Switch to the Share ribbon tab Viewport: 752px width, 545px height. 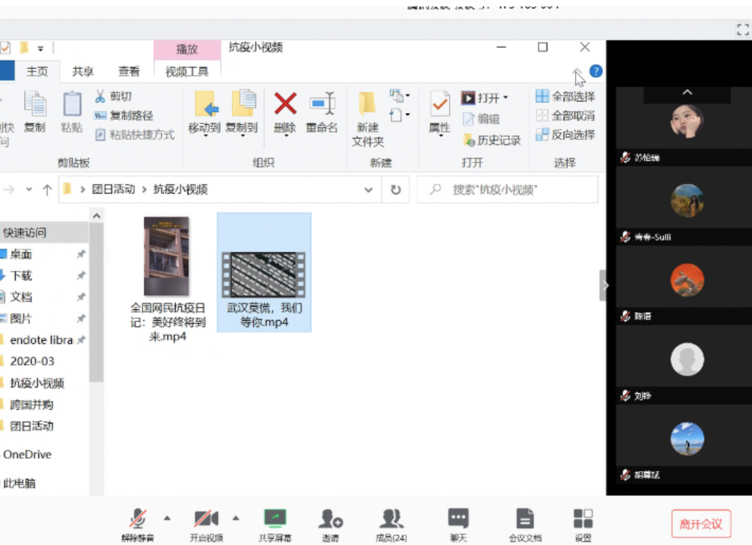click(x=83, y=71)
